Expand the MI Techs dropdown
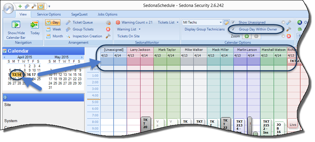Image resolution: width=315 pixels, height=142 pixels. point(221,22)
